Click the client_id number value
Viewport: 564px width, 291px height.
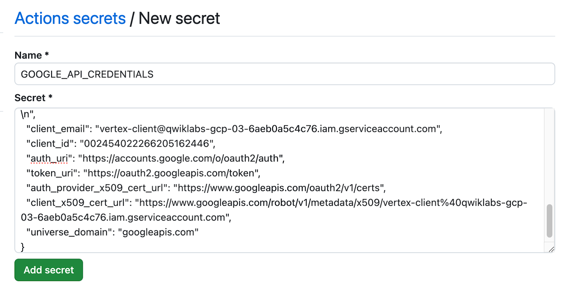(147, 144)
